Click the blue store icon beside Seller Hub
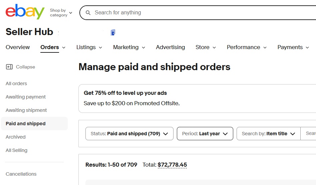This screenshot has width=316, height=185. pos(113,32)
